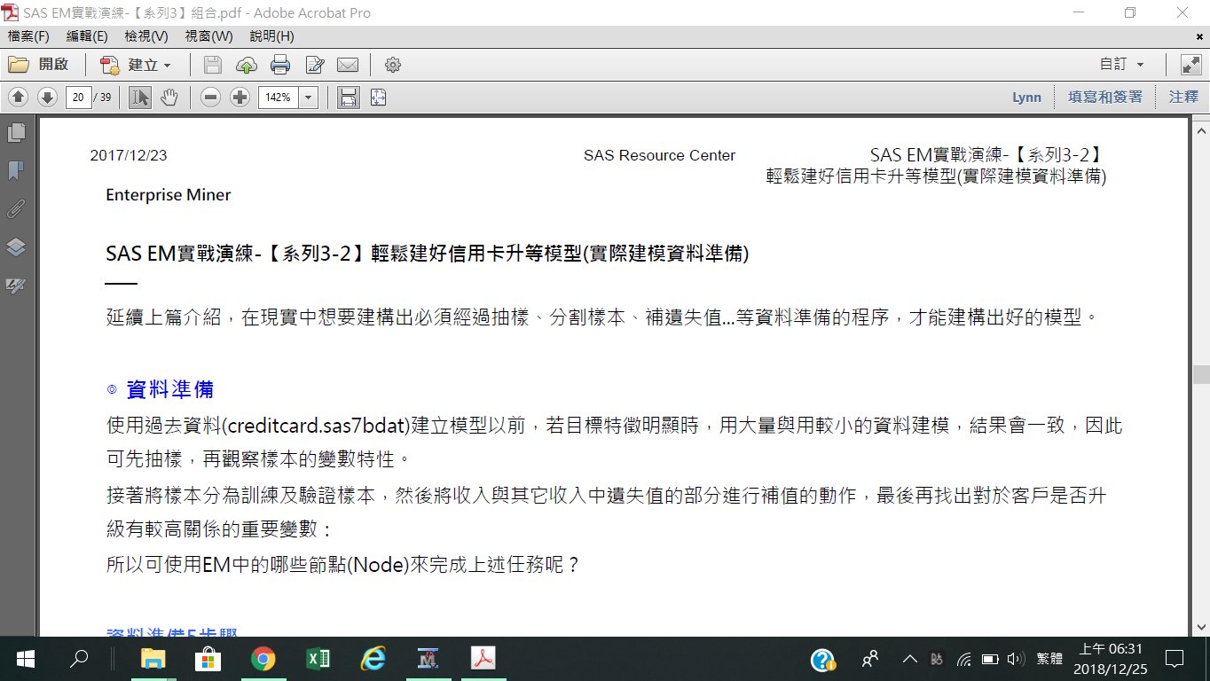Show hidden tray icons chevron
This screenshot has height=681, width=1210.
[909, 659]
